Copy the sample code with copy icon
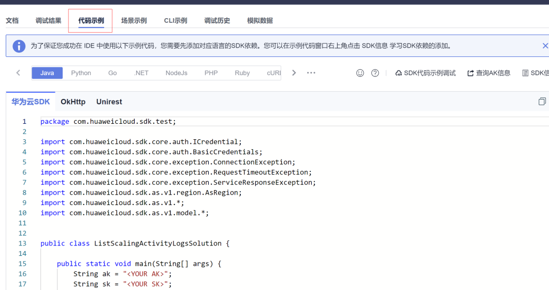The height and width of the screenshot is (290, 549). 542,102
